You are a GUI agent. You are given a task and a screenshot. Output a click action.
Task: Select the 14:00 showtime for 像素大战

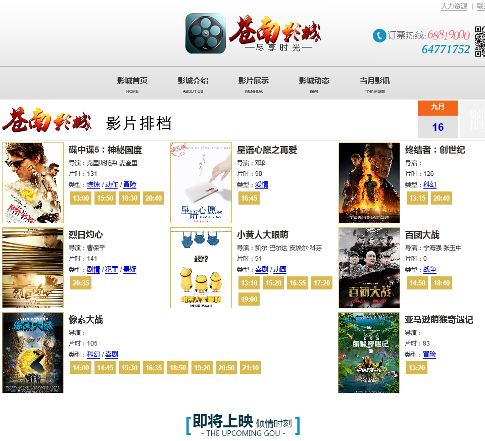[x=81, y=368]
